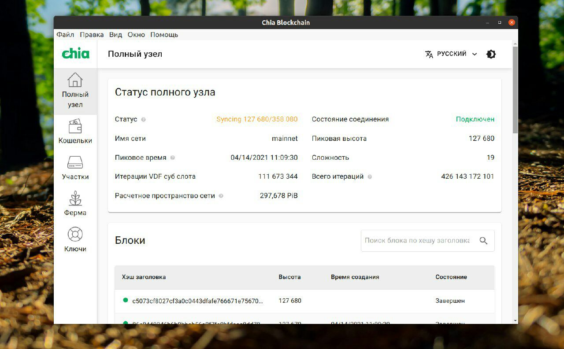Click the help icon next to Статус
Screen dimensions: 564x349
tap(143, 120)
